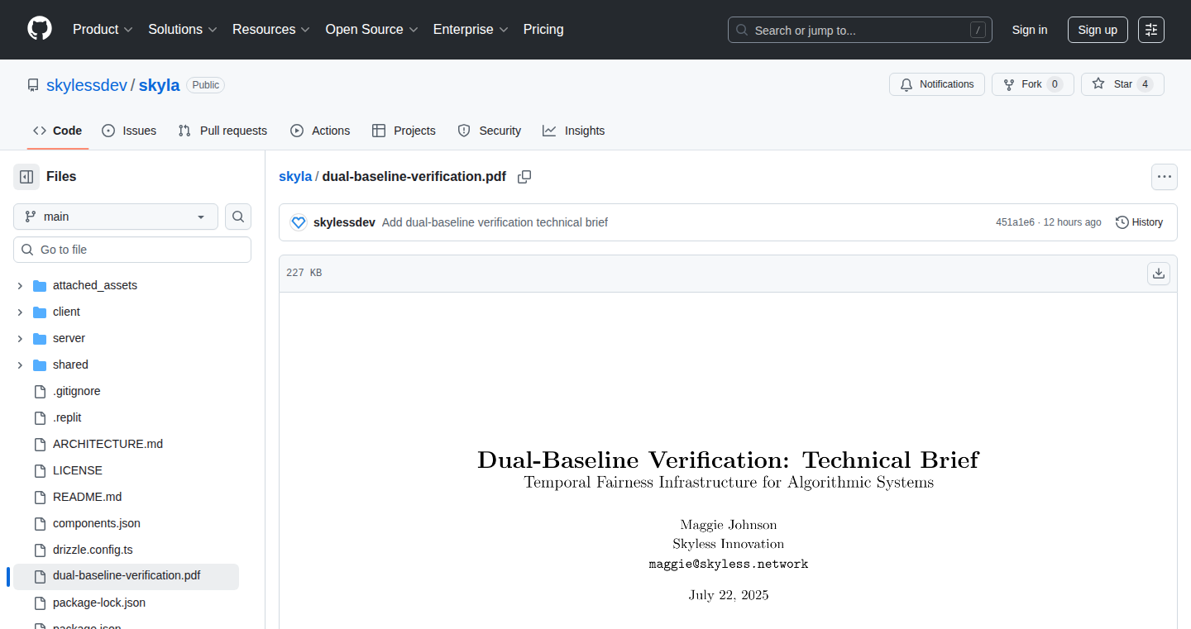Click the repository icon beside skylessdev
This screenshot has height=629, width=1191.
[x=33, y=85]
